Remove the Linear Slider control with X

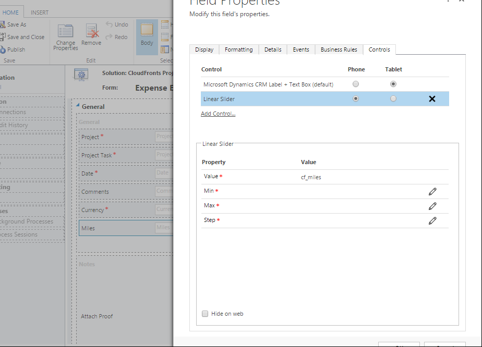pyautogui.click(x=432, y=99)
